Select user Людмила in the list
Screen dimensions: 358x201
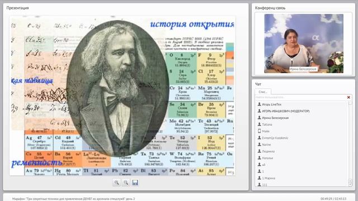268,151
